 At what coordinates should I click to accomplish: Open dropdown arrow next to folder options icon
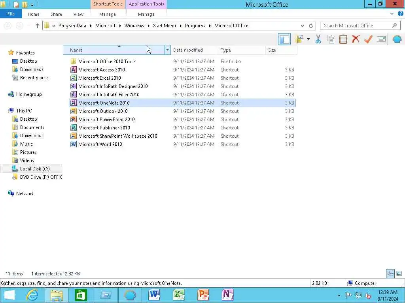(x=308, y=39)
